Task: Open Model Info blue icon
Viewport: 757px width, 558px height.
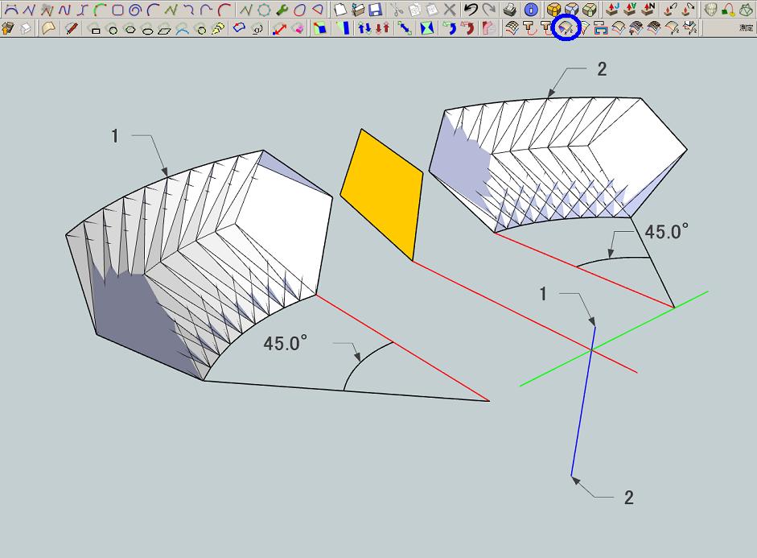Action: [x=531, y=9]
